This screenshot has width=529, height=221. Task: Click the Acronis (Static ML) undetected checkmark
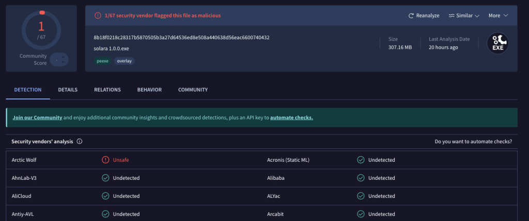(x=361, y=160)
